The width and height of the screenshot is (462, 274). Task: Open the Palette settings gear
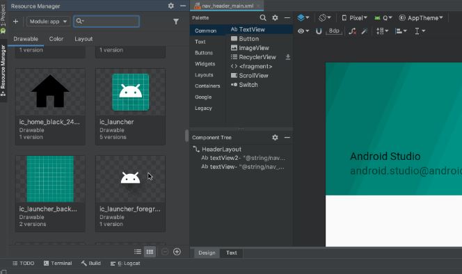(276, 17)
